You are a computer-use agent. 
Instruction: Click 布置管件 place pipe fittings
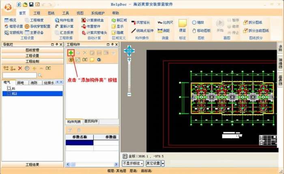(91, 26)
